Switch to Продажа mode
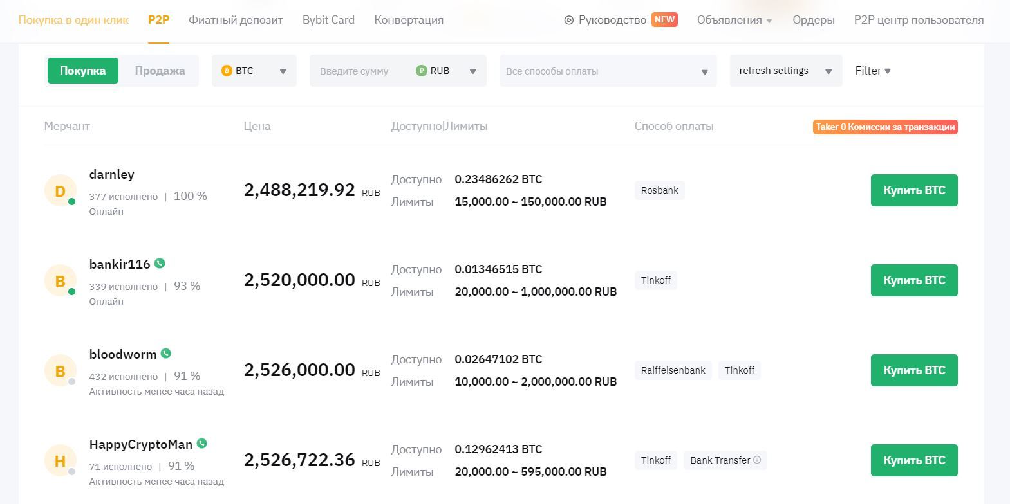The height and width of the screenshot is (504, 1010). pos(160,71)
